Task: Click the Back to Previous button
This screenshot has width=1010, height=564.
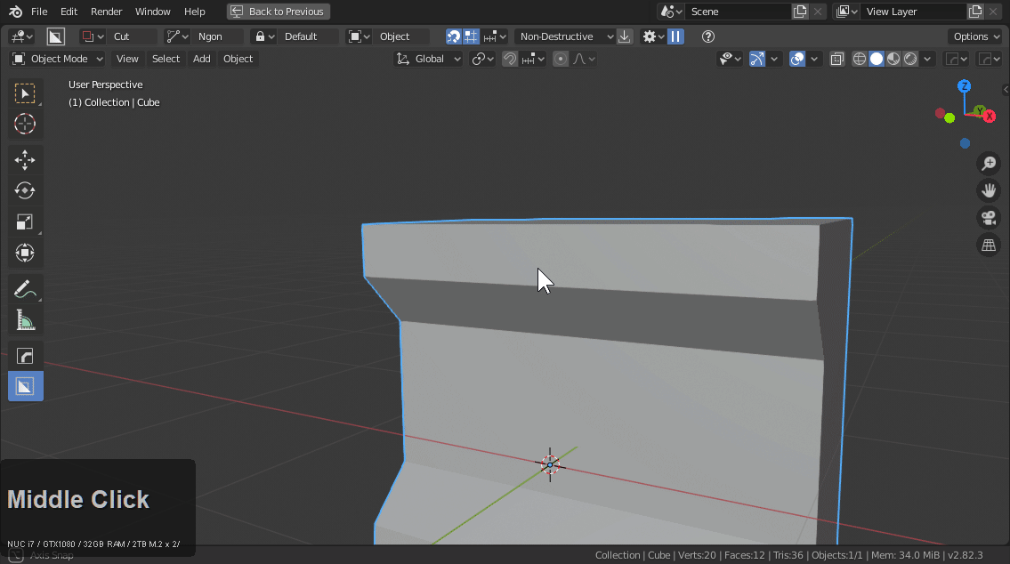Action: point(278,12)
